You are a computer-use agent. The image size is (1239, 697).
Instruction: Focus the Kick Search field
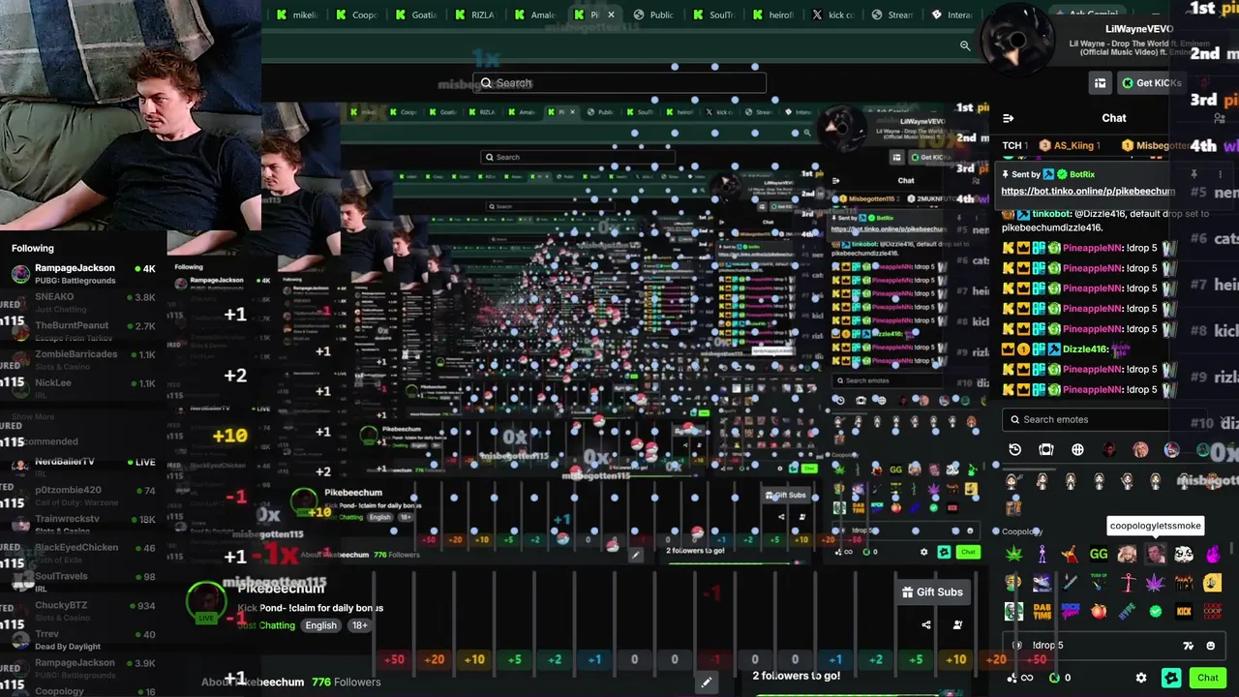pyautogui.click(x=619, y=83)
